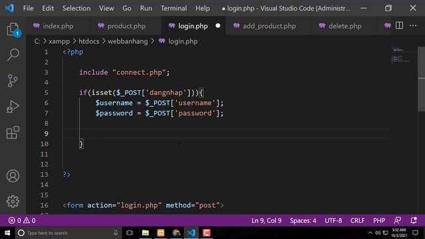Open the Terminal menu

point(174,8)
